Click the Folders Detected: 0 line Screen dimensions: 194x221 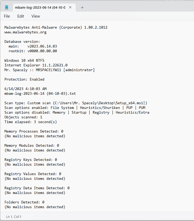coord(24,202)
